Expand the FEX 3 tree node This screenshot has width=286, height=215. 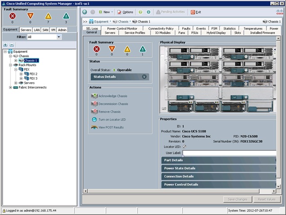pos(21,78)
